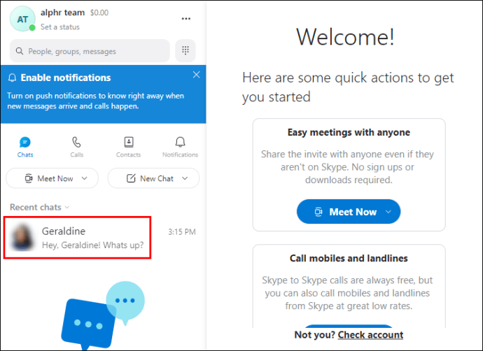Screen dimensions: 483x351
Task: Click the video icon inside blue Meet Now
Action: tap(318, 212)
